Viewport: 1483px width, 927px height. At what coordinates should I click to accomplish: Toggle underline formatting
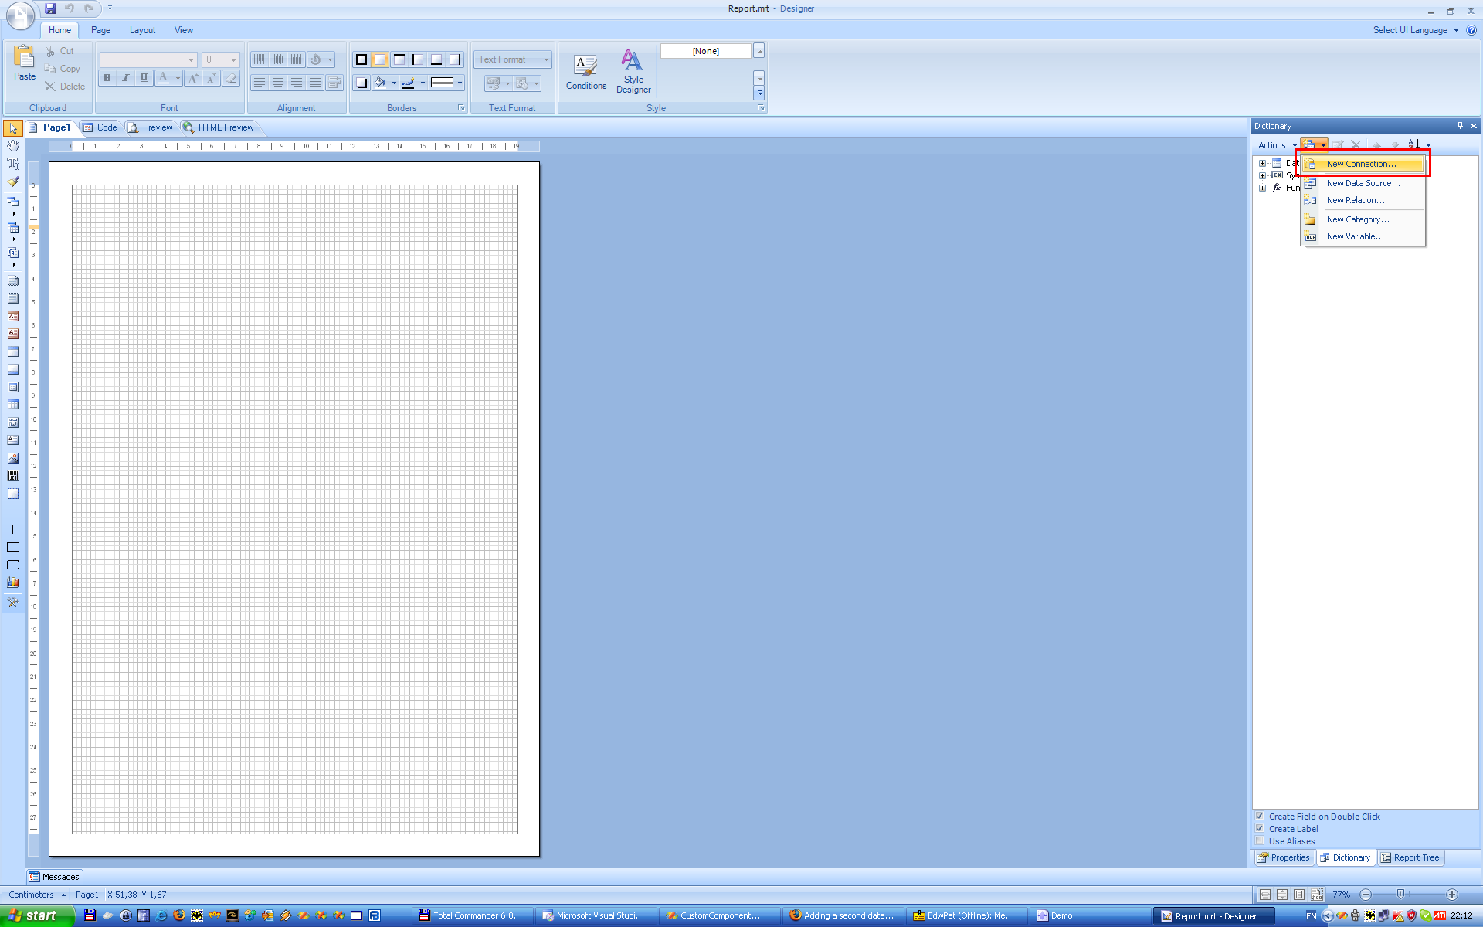pos(144,78)
